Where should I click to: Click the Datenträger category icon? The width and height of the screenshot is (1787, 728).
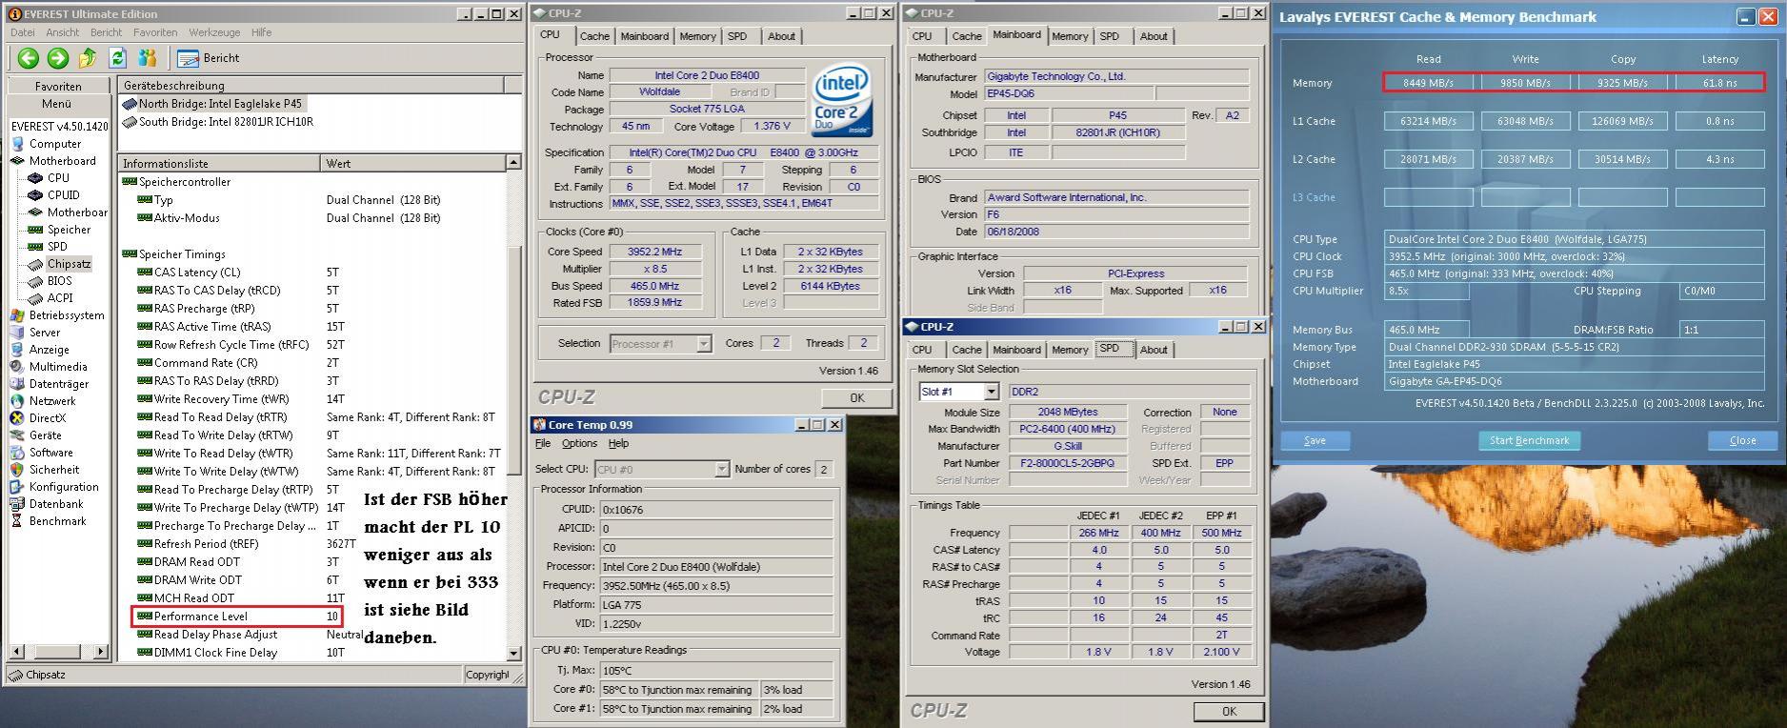click(x=17, y=384)
